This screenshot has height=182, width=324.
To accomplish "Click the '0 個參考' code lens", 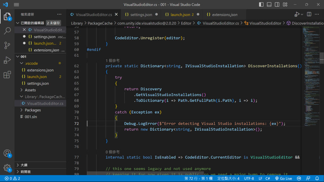I will pos(113,152).
